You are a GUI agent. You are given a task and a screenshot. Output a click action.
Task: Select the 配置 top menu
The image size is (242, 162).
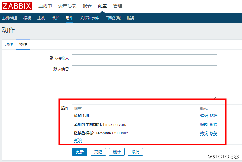[102, 6]
